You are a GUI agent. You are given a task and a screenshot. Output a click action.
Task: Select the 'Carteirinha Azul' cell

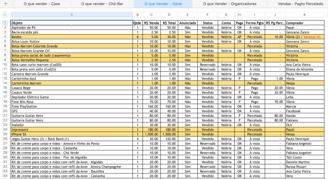[72, 79]
